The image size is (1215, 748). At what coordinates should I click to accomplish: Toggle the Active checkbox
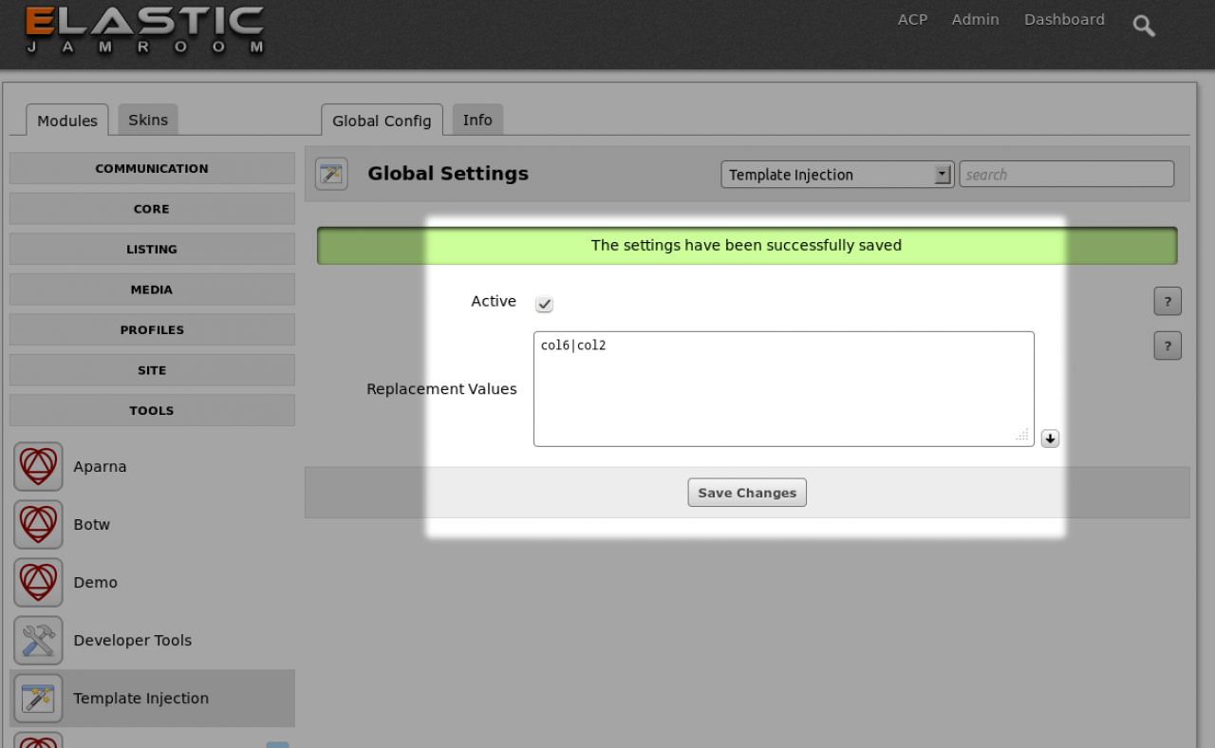[544, 304]
